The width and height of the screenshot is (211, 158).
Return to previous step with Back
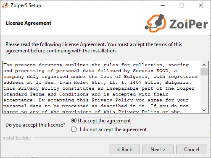124,150
